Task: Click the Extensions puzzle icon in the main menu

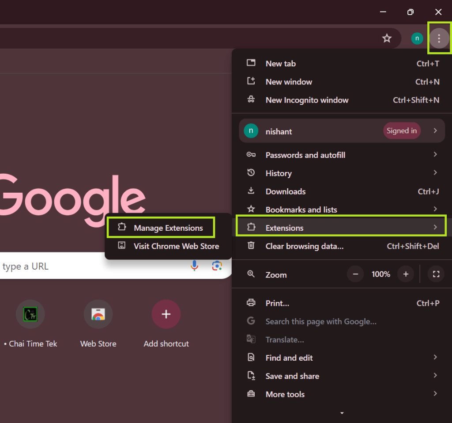Action: tap(251, 227)
